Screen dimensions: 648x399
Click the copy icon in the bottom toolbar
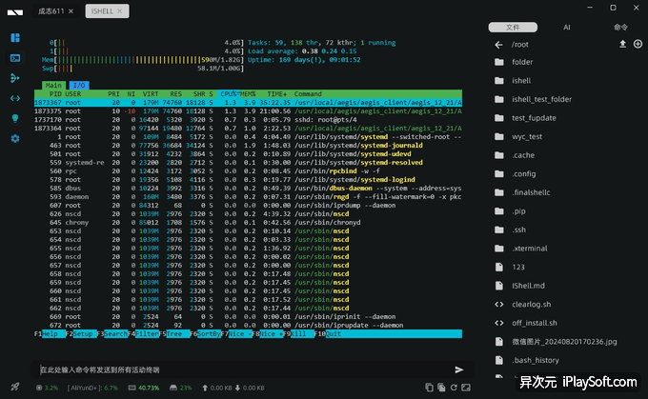coord(429,388)
